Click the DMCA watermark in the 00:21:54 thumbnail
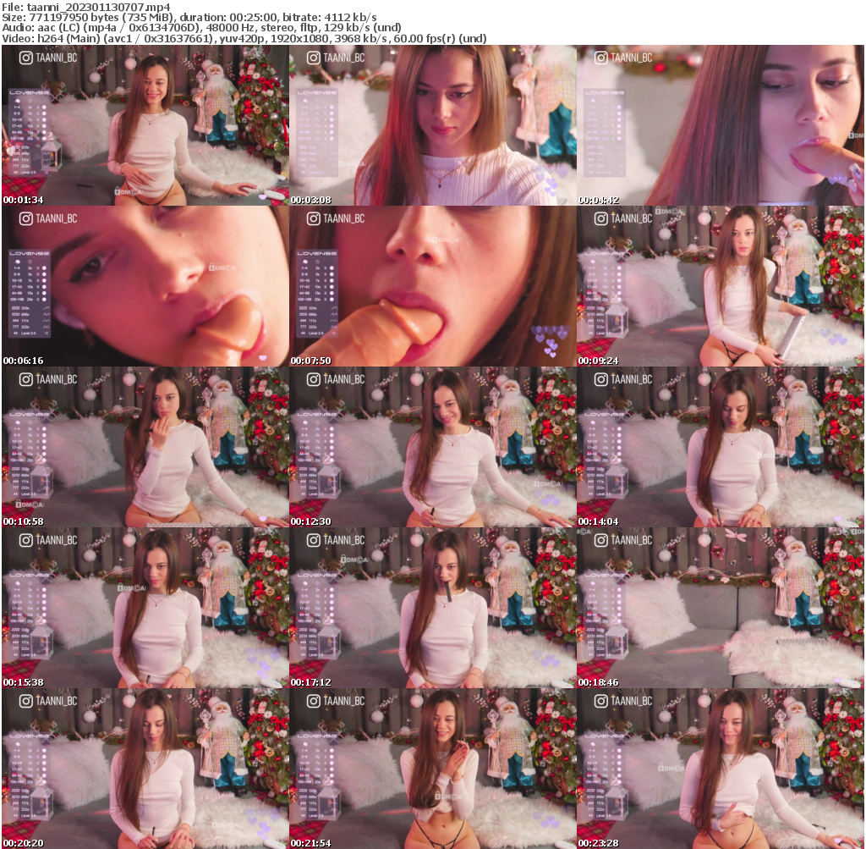Screen dimensions: 866x849 447,797
